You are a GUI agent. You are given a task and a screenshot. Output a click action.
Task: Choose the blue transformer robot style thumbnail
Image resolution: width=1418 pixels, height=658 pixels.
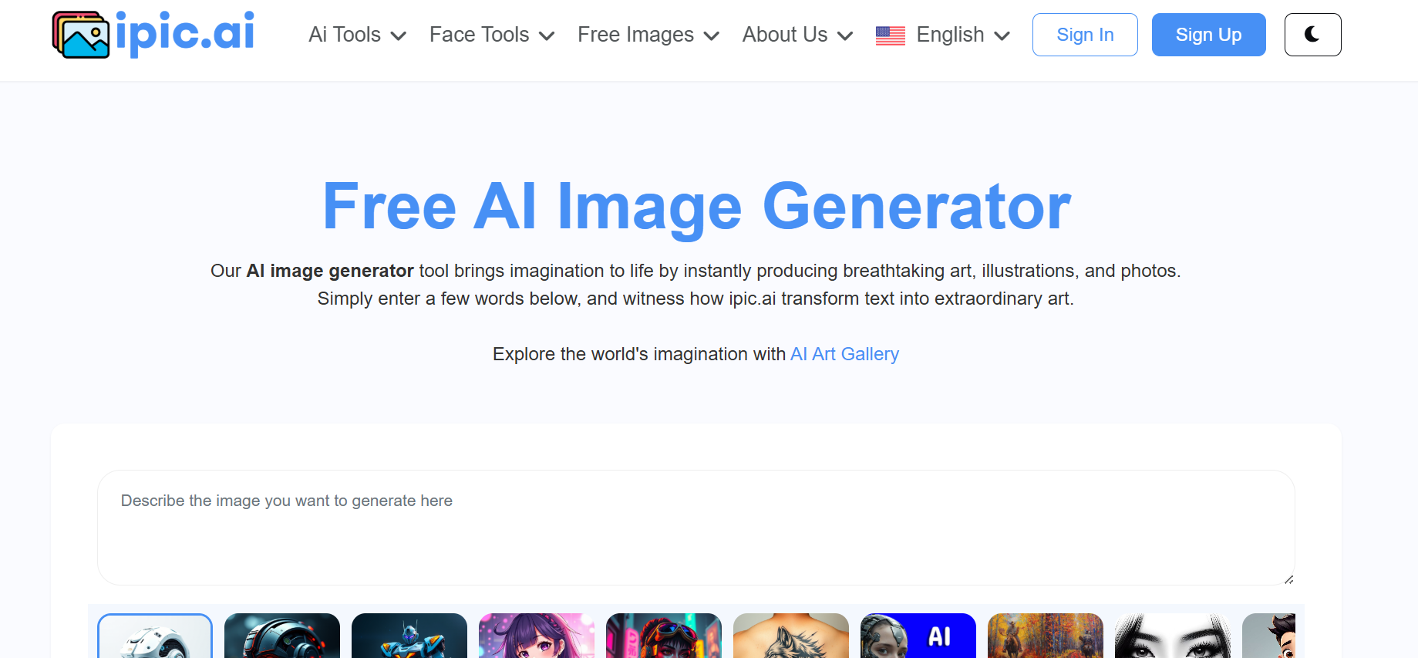click(x=409, y=636)
